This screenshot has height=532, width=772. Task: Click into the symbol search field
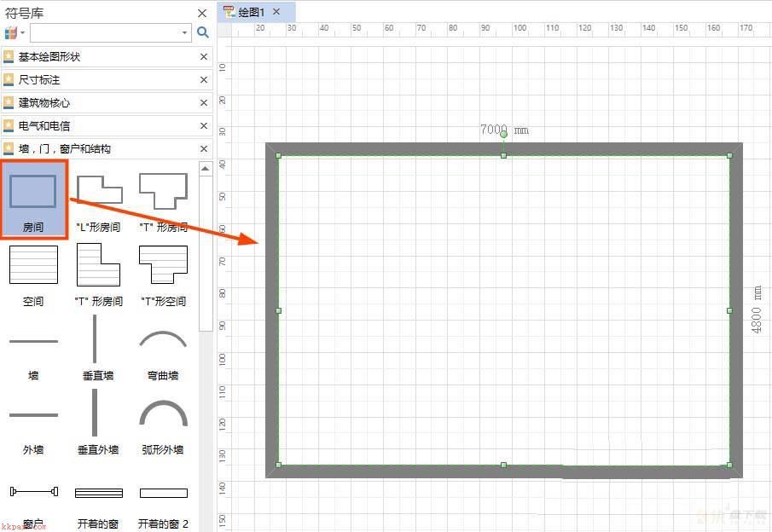pos(106,33)
